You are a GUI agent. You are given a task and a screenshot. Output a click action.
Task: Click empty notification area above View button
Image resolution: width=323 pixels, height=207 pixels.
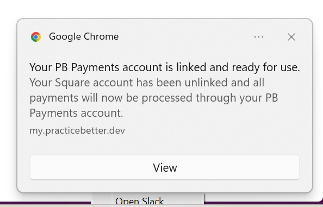point(165,146)
